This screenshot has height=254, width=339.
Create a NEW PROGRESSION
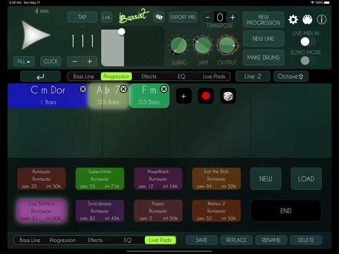tap(264, 20)
